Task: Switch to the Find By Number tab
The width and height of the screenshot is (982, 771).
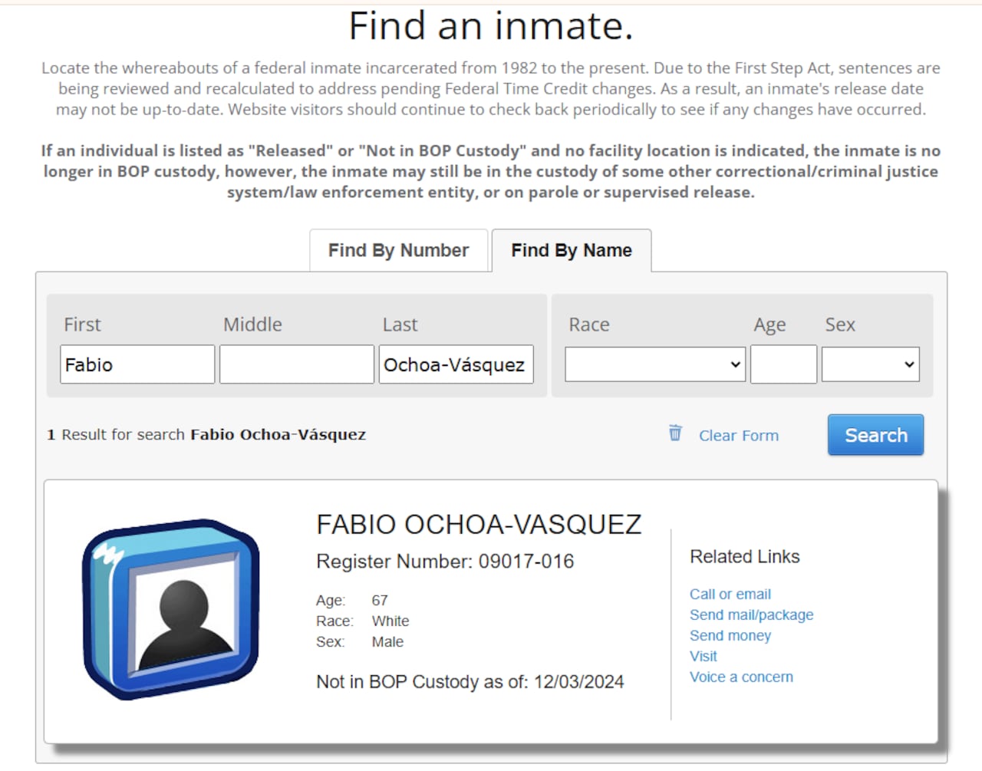Action: 398,251
